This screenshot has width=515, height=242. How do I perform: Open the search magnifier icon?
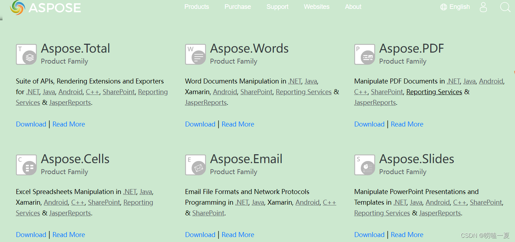(x=505, y=7)
